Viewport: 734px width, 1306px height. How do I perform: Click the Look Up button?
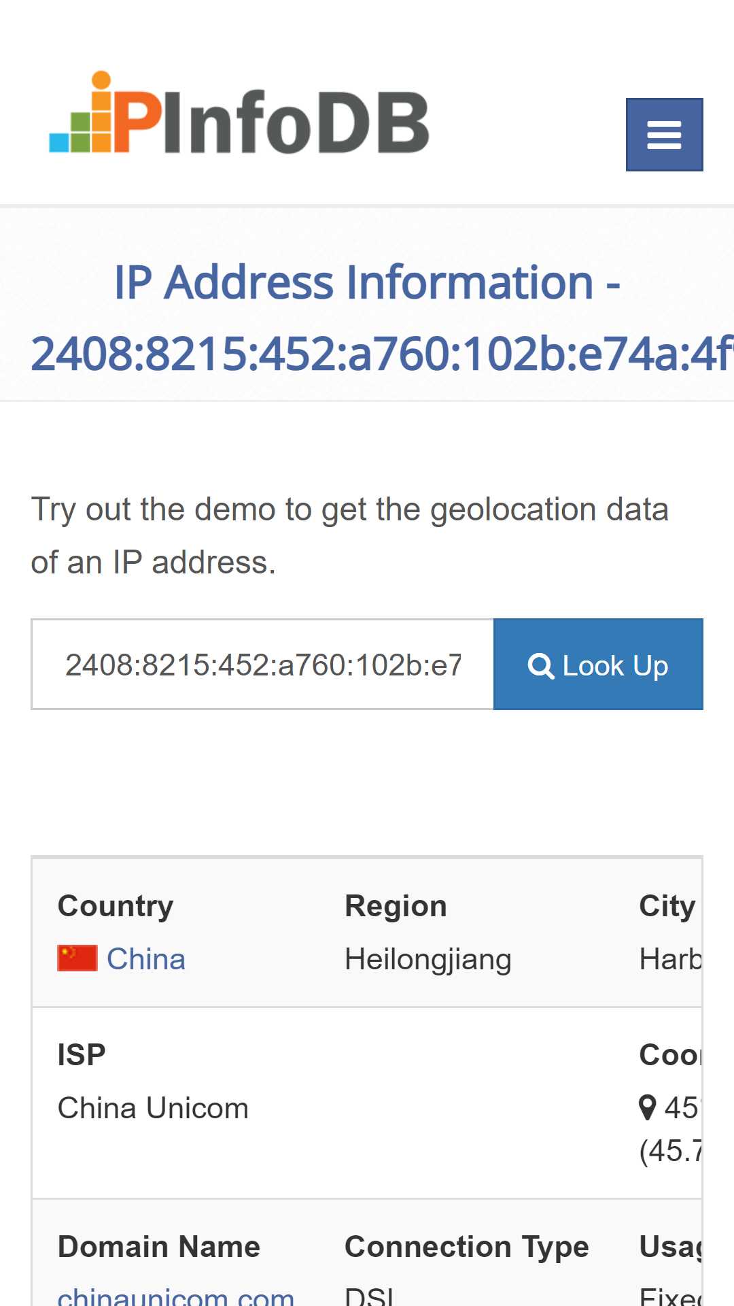pos(598,664)
